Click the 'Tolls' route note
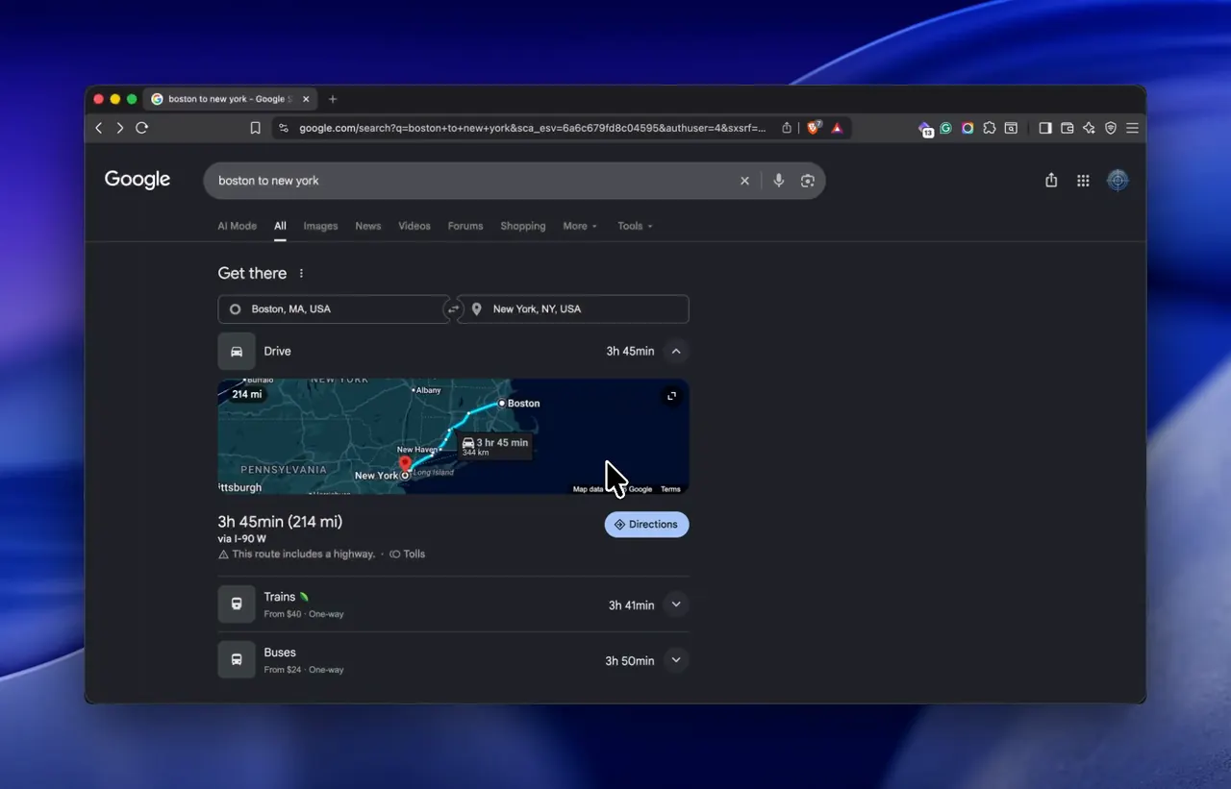The image size is (1231, 789). [x=408, y=555]
